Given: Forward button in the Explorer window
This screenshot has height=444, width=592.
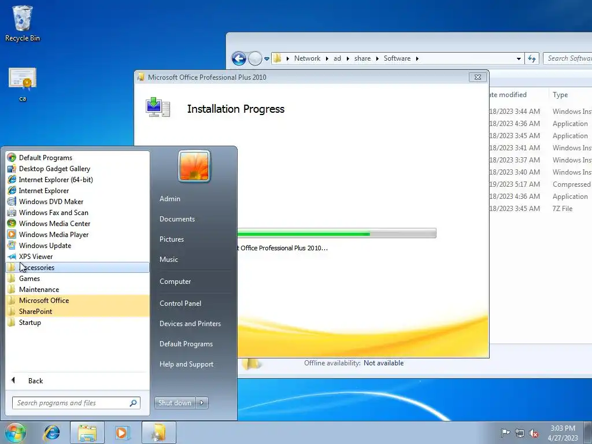Looking at the screenshot, I should (255, 58).
